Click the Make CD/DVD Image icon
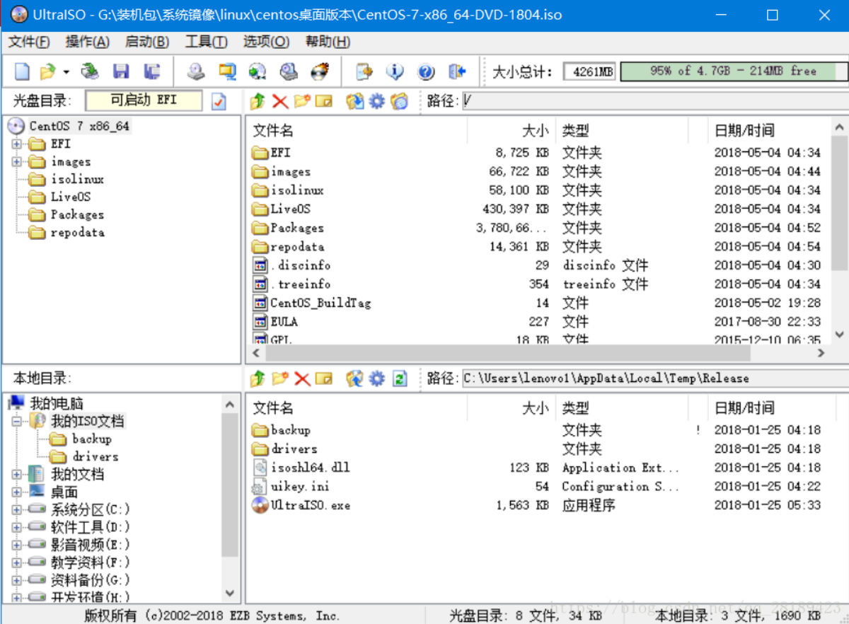This screenshot has width=849, height=624. pos(196,71)
